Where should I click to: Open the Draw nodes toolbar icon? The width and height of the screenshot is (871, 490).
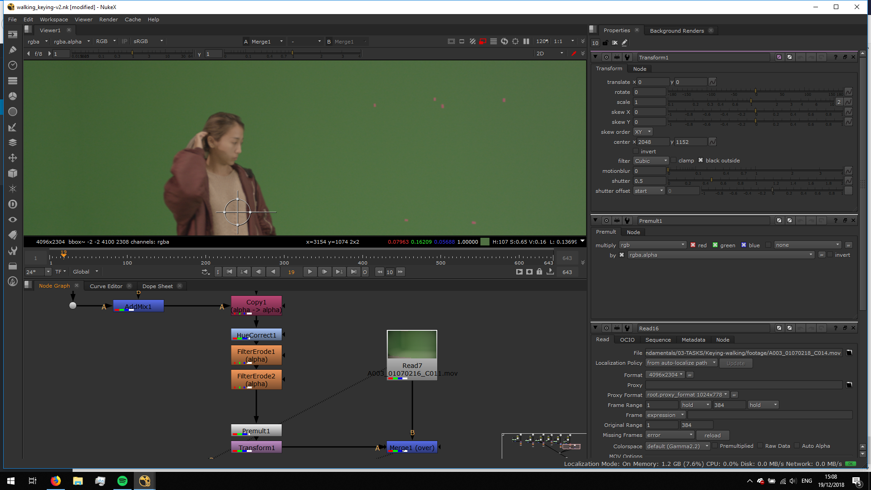tap(13, 50)
